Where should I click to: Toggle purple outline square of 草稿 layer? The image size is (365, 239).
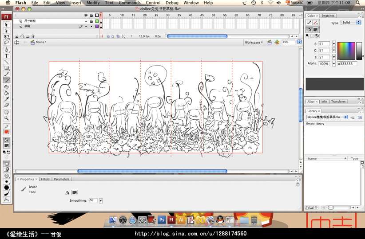[97, 27]
